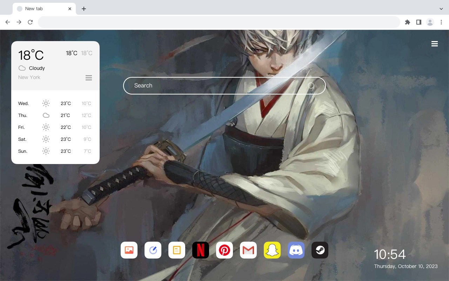Select the New tab browser tab

pos(44,9)
